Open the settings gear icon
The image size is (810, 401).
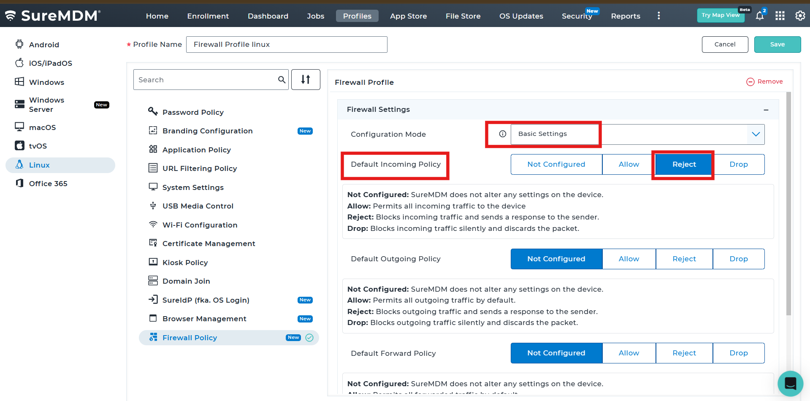(x=800, y=16)
